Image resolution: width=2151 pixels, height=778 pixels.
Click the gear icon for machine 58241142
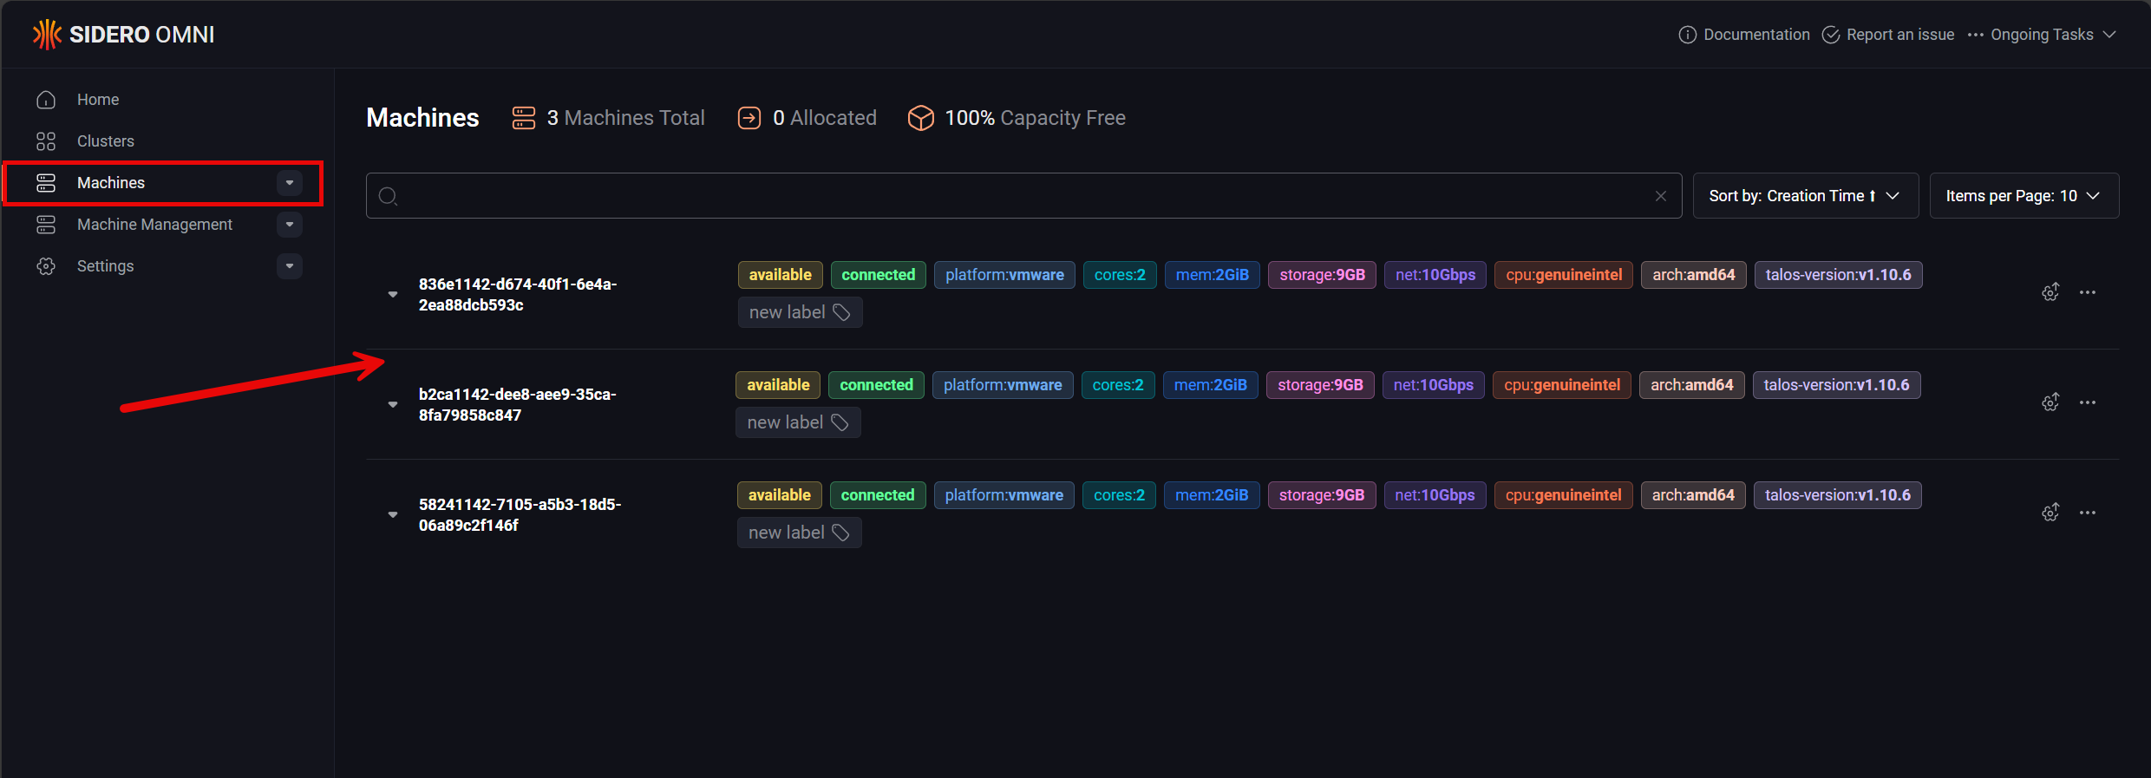pos(2050,513)
